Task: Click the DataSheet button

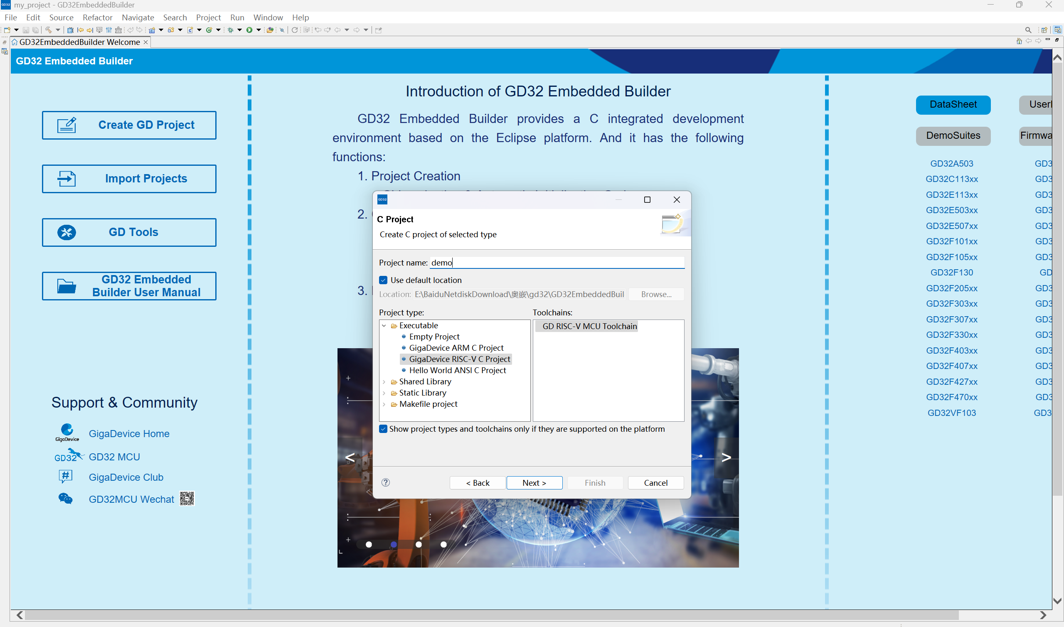Action: coord(953,104)
